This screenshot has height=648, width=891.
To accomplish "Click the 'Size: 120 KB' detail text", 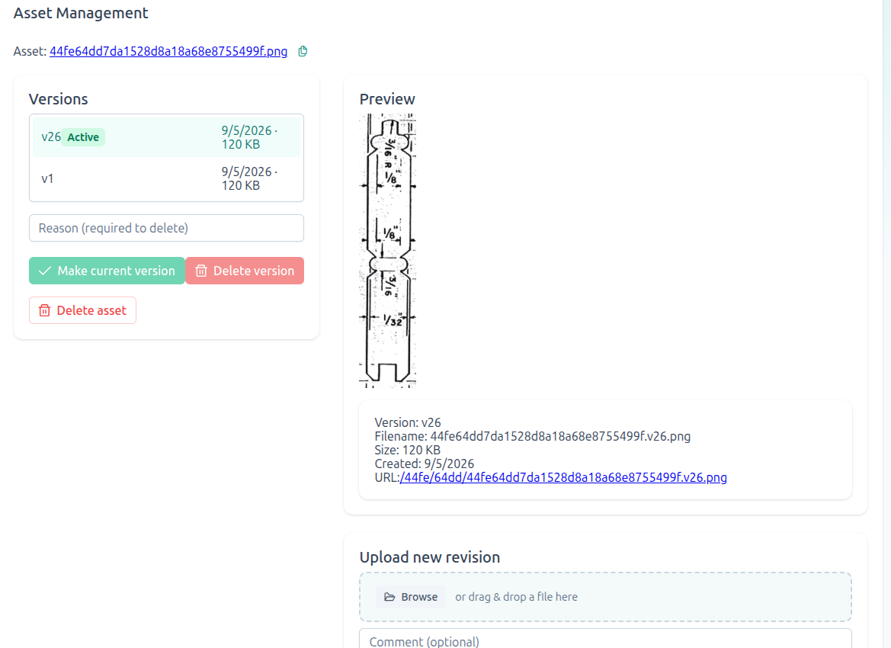I will click(408, 451).
